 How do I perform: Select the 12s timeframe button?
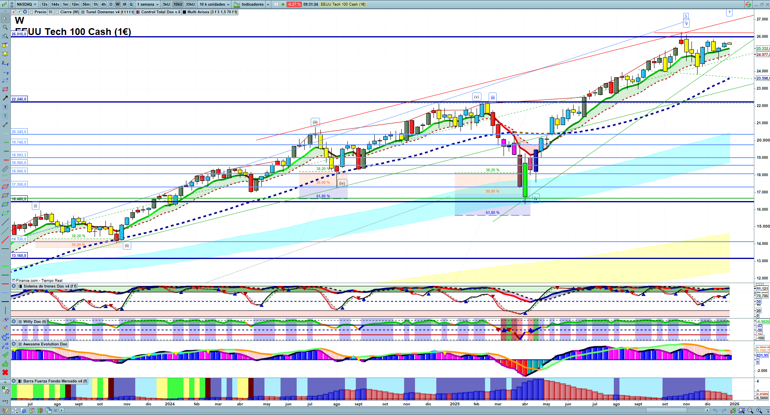(44, 4)
